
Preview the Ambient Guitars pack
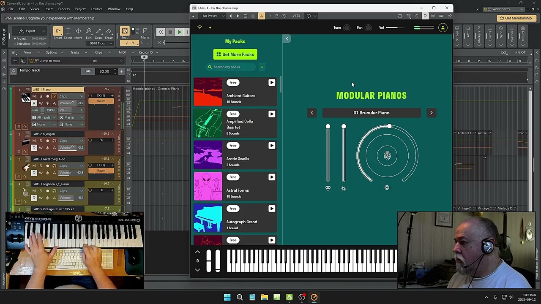point(272,83)
